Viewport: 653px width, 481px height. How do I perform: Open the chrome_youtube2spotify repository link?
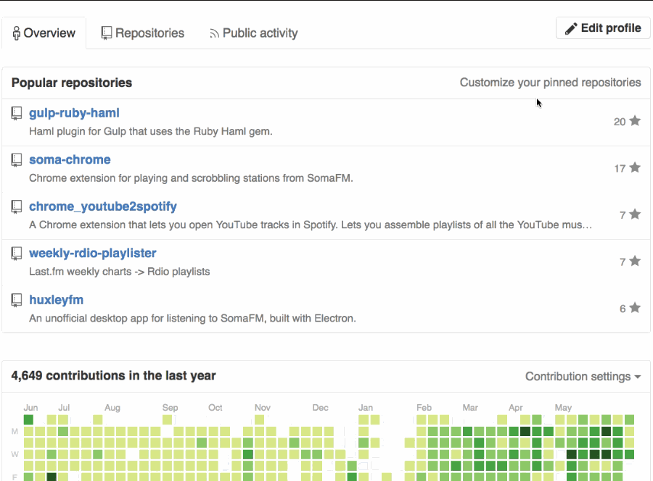click(103, 206)
